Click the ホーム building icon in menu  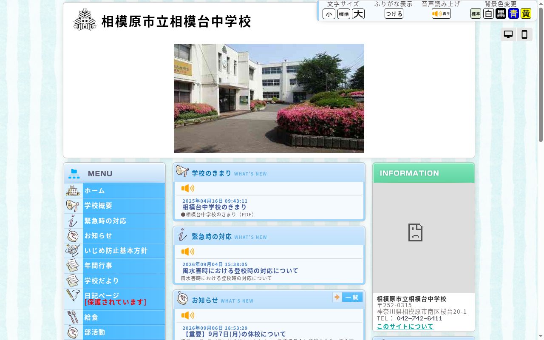coord(73,190)
